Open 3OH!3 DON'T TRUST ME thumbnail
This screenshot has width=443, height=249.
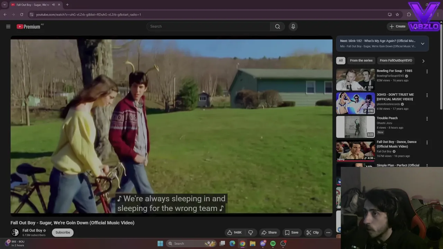coord(355,103)
